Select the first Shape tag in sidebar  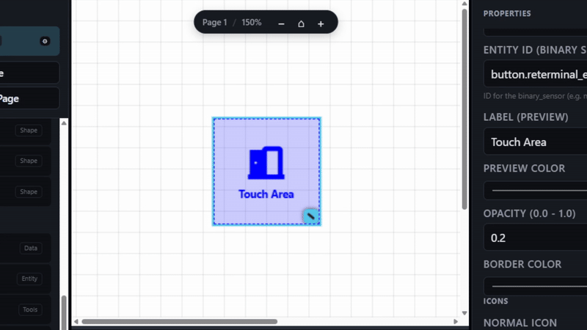click(29, 131)
